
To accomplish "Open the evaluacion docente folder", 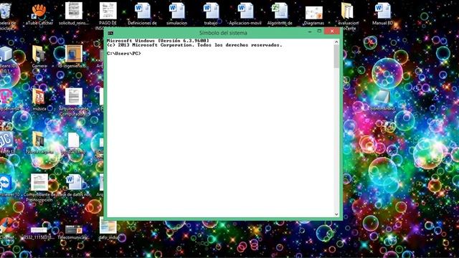I will (x=348, y=11).
